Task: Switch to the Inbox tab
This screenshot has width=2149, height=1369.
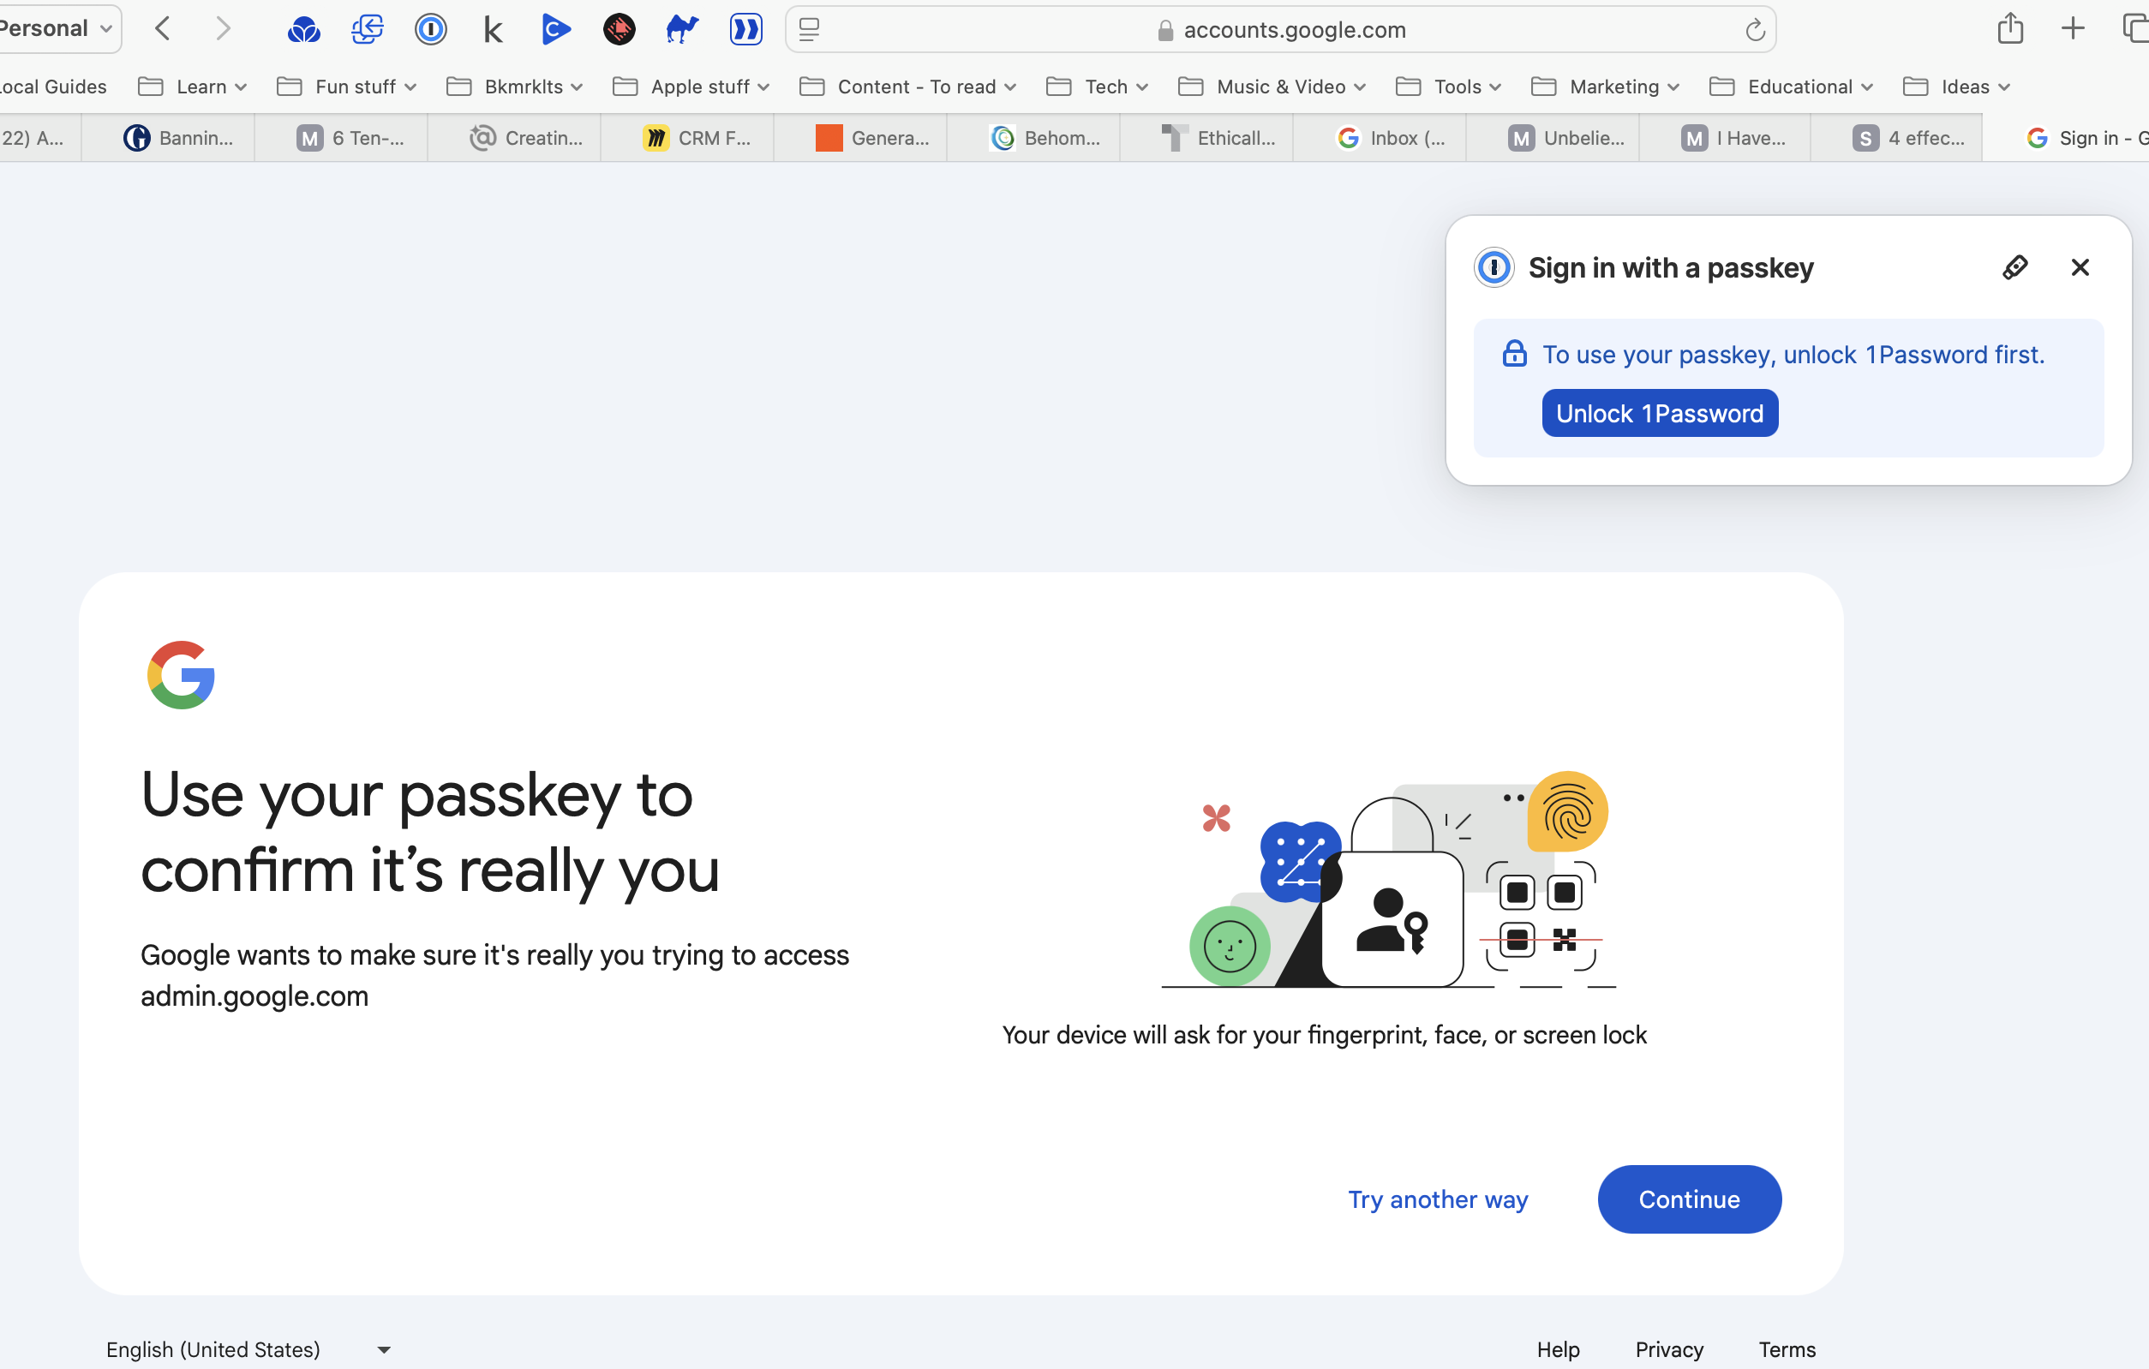Action: tap(1380, 137)
